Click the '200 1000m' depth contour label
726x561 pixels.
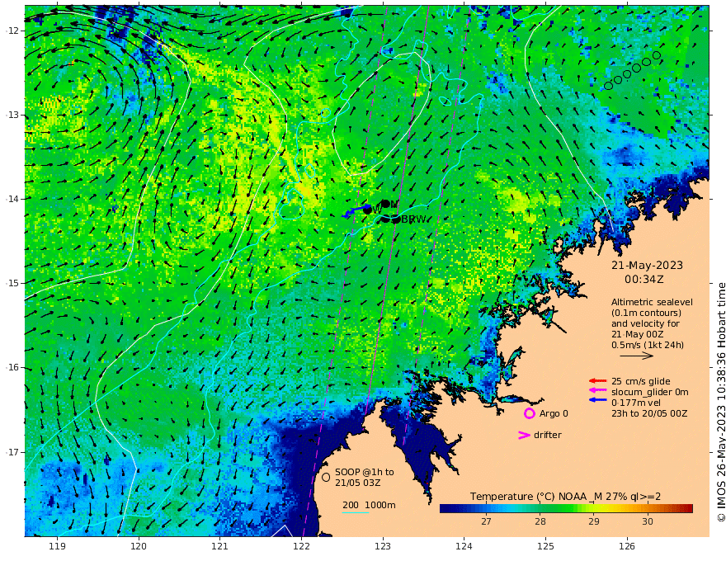tap(369, 505)
